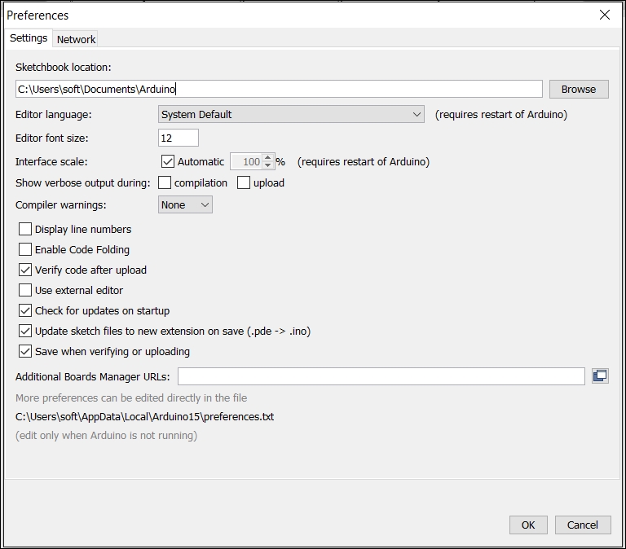Image resolution: width=626 pixels, height=549 pixels.
Task: Uncheck Save when verifying or uploading
Action: tap(25, 352)
